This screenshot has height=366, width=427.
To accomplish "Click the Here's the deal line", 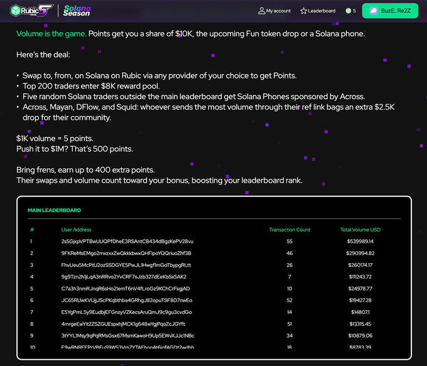I will click(43, 55).
